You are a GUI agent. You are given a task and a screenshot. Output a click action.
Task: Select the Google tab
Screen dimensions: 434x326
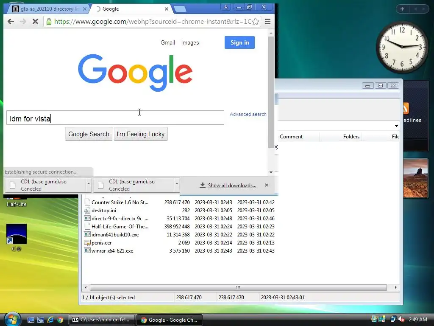[130, 9]
